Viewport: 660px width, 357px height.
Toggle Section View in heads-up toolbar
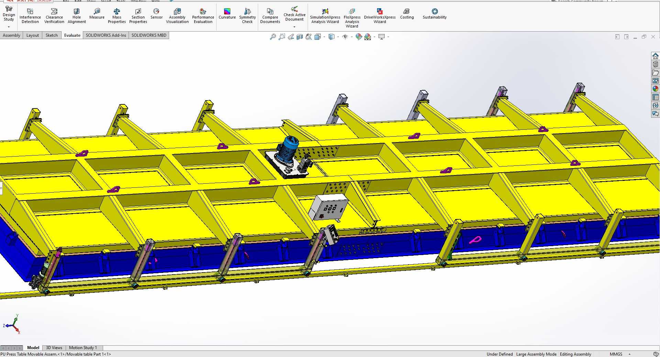coord(300,37)
